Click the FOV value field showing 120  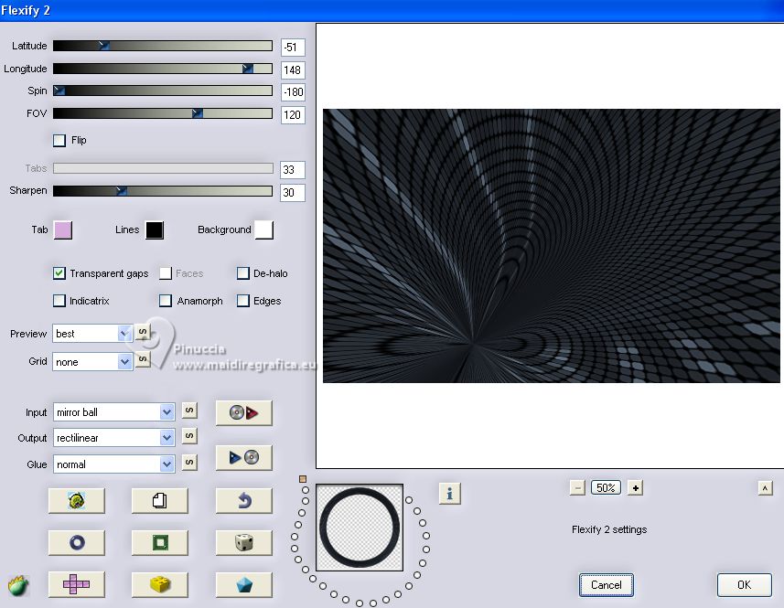point(293,115)
